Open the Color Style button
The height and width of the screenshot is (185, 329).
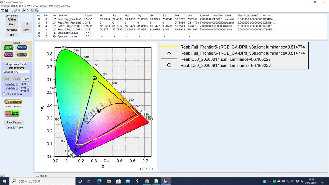(x=12, y=113)
